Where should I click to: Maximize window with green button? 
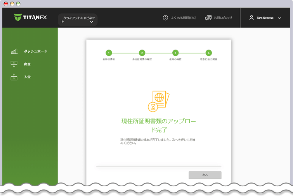coord(18,4)
